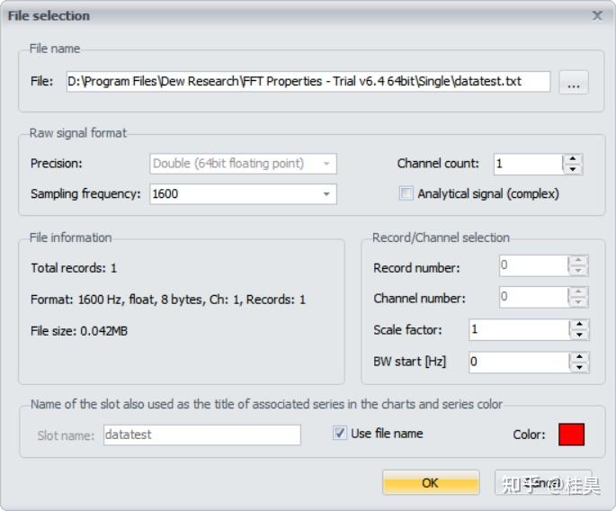The height and width of the screenshot is (511, 616).
Task: Pick the red series Color swatch
Action: (x=571, y=435)
